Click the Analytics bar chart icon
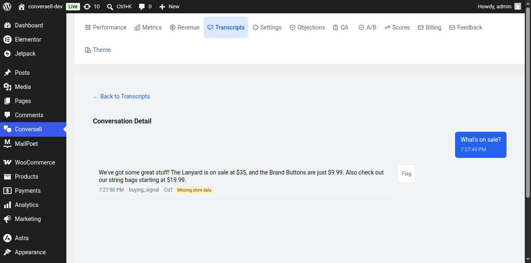The height and width of the screenshot is (263, 531). click(x=7, y=205)
